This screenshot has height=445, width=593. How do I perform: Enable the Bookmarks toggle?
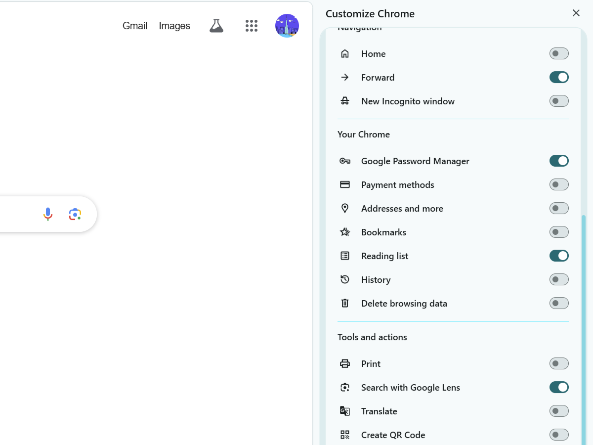tap(559, 232)
